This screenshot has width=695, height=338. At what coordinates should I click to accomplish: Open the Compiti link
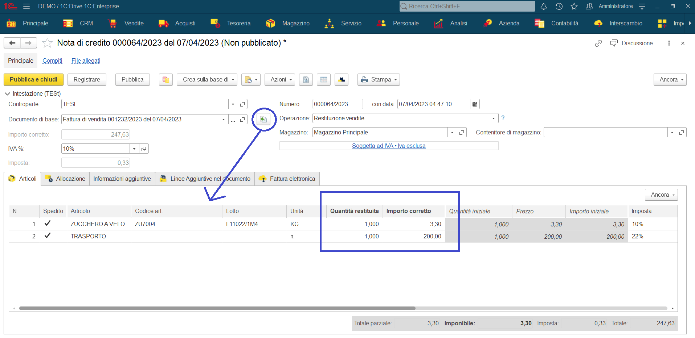coord(52,61)
